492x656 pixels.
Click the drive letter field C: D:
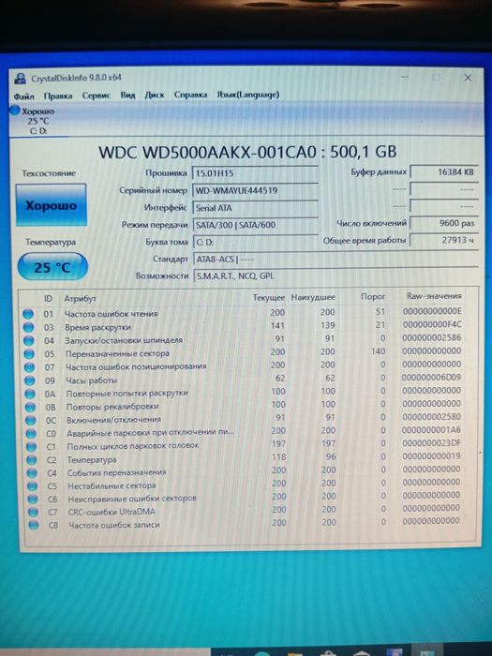coord(256,242)
